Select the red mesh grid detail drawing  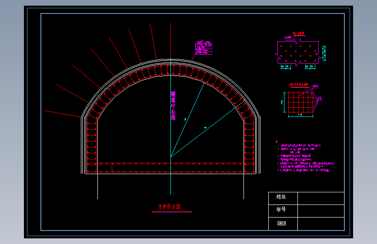pyautogui.click(x=300, y=102)
